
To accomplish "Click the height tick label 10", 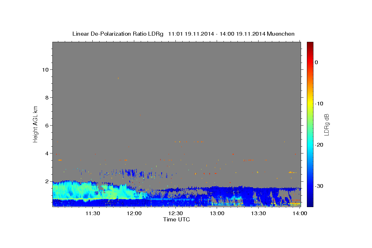I will (x=45, y=70).
